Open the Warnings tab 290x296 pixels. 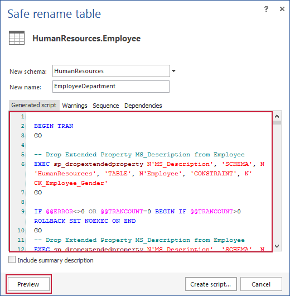75,106
